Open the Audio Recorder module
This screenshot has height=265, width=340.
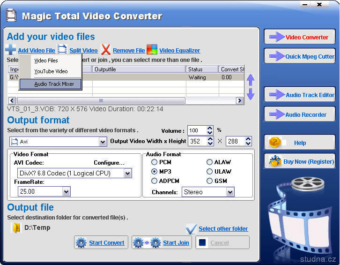tap(300, 114)
